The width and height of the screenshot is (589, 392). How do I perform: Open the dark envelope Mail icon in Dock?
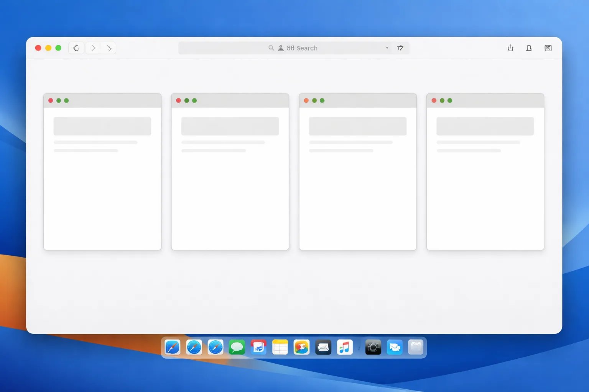(x=323, y=348)
